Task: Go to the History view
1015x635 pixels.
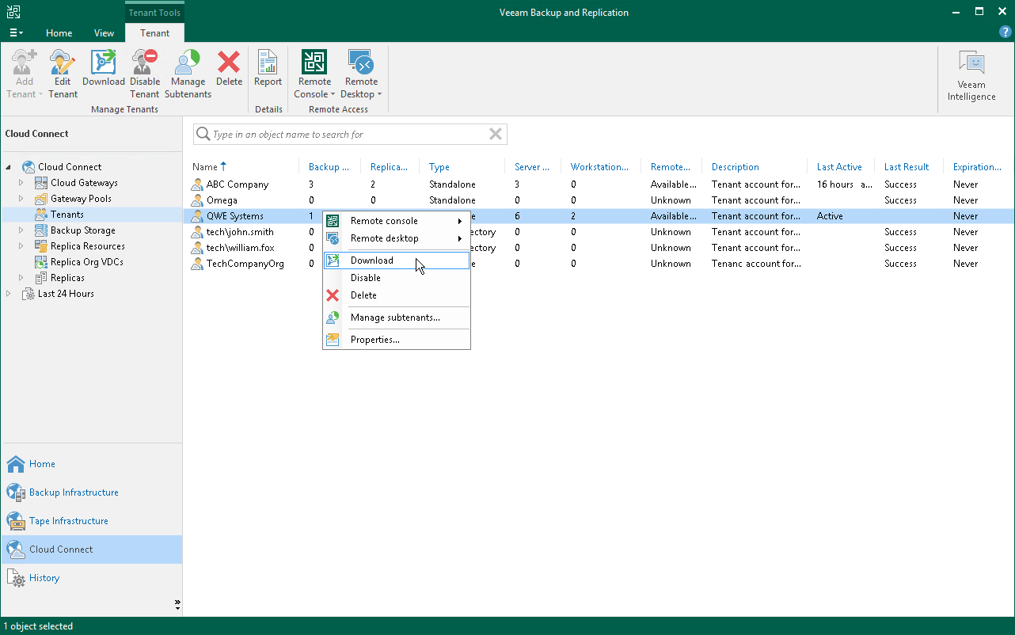Action: click(44, 578)
